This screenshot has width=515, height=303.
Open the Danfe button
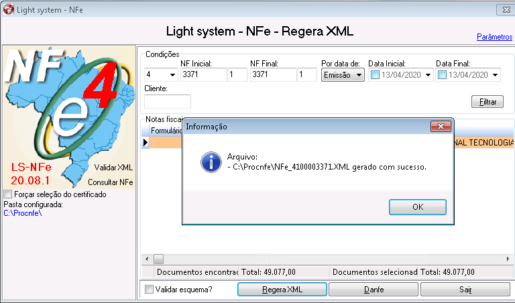point(374,289)
